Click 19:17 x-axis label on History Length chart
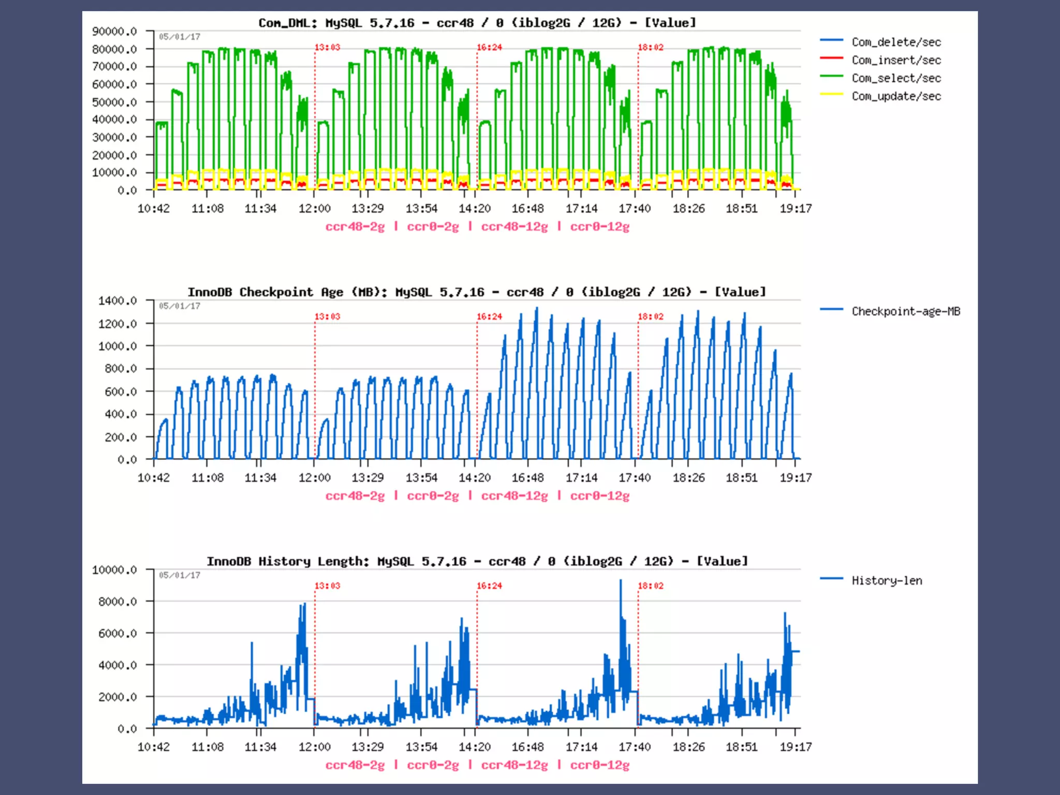The height and width of the screenshot is (795, 1060). click(x=796, y=746)
